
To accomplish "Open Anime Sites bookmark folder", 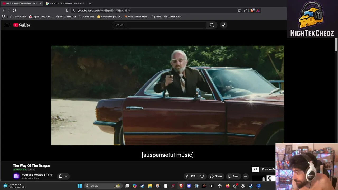I will coord(86,17).
